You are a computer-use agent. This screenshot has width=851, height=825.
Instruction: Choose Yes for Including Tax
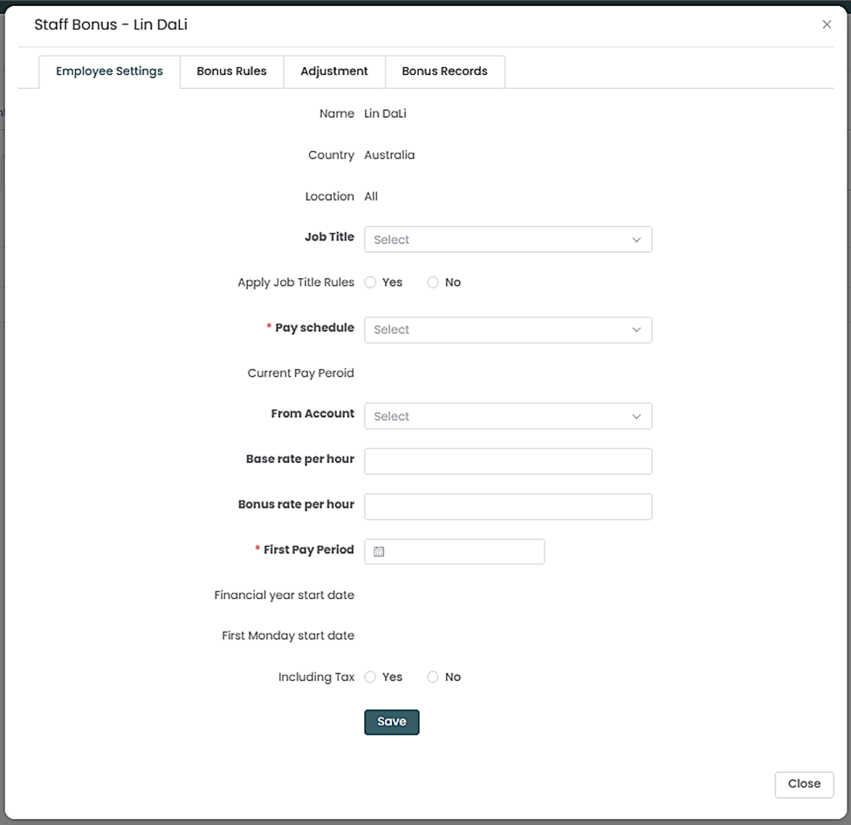point(371,677)
